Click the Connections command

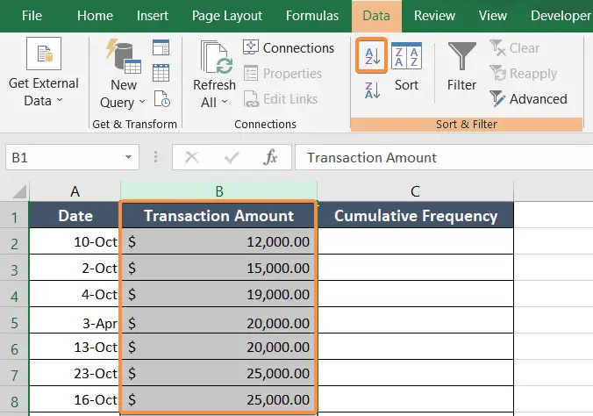[289, 48]
